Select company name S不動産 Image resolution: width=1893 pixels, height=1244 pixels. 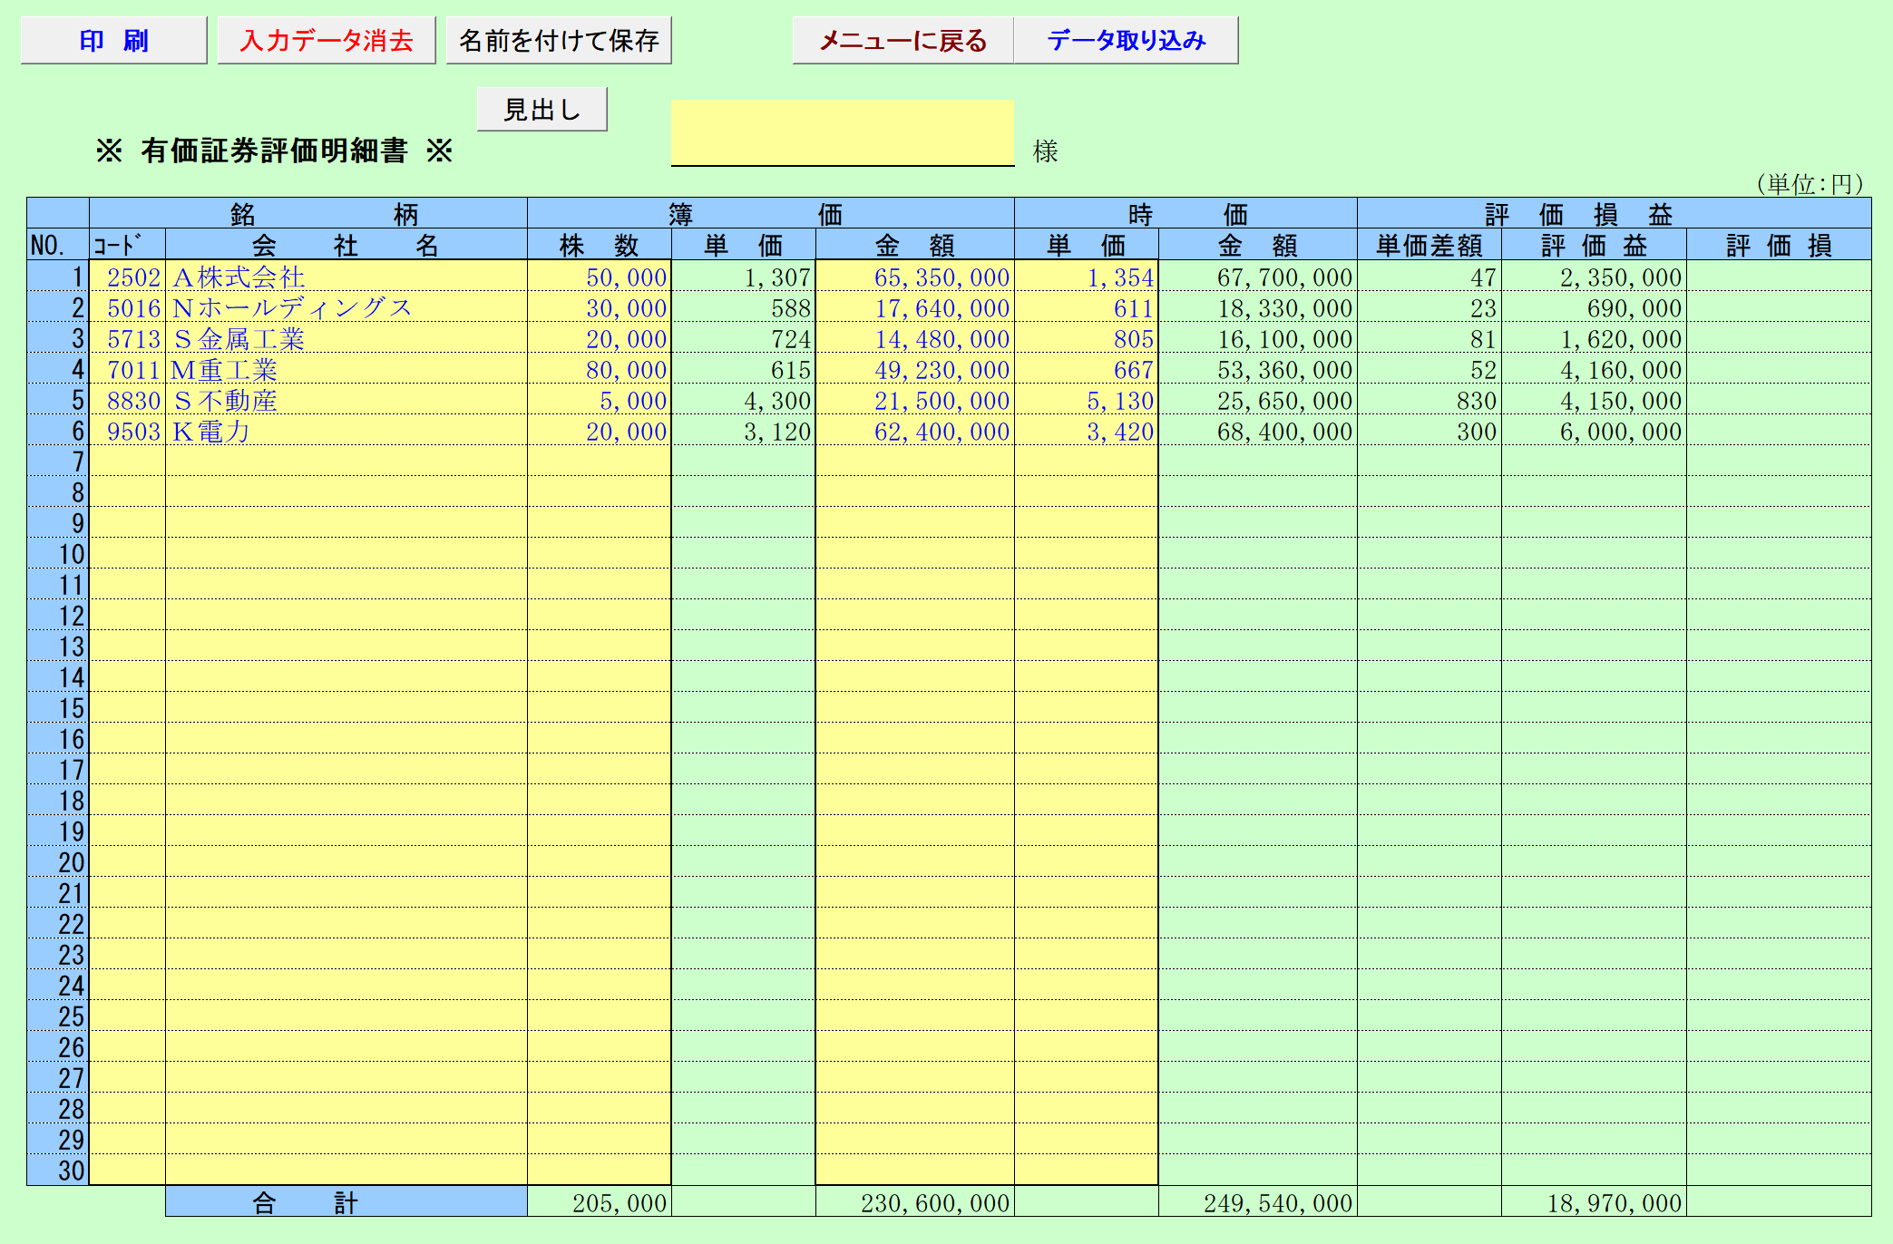pos(346,400)
